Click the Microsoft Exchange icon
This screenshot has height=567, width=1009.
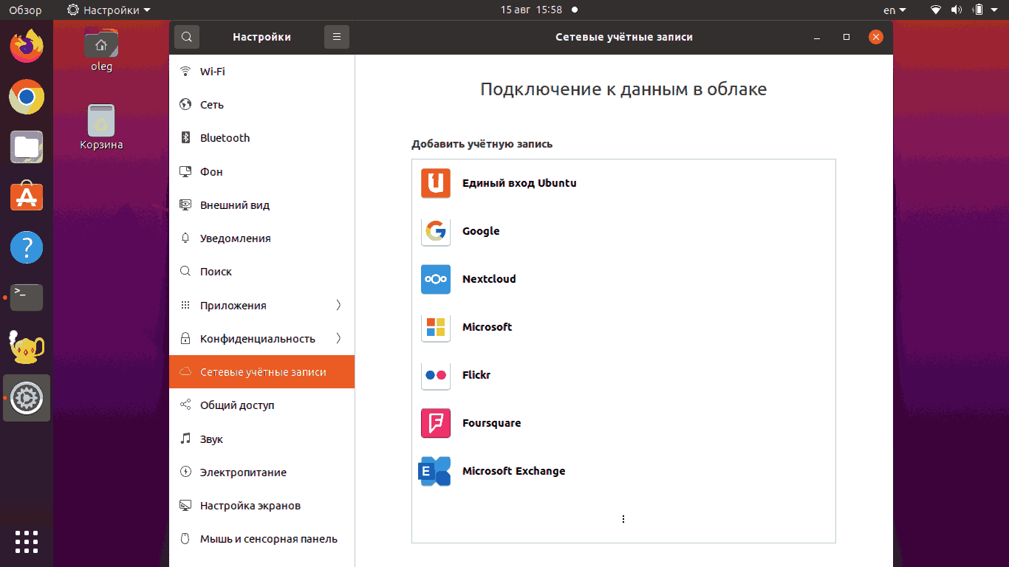(x=434, y=471)
